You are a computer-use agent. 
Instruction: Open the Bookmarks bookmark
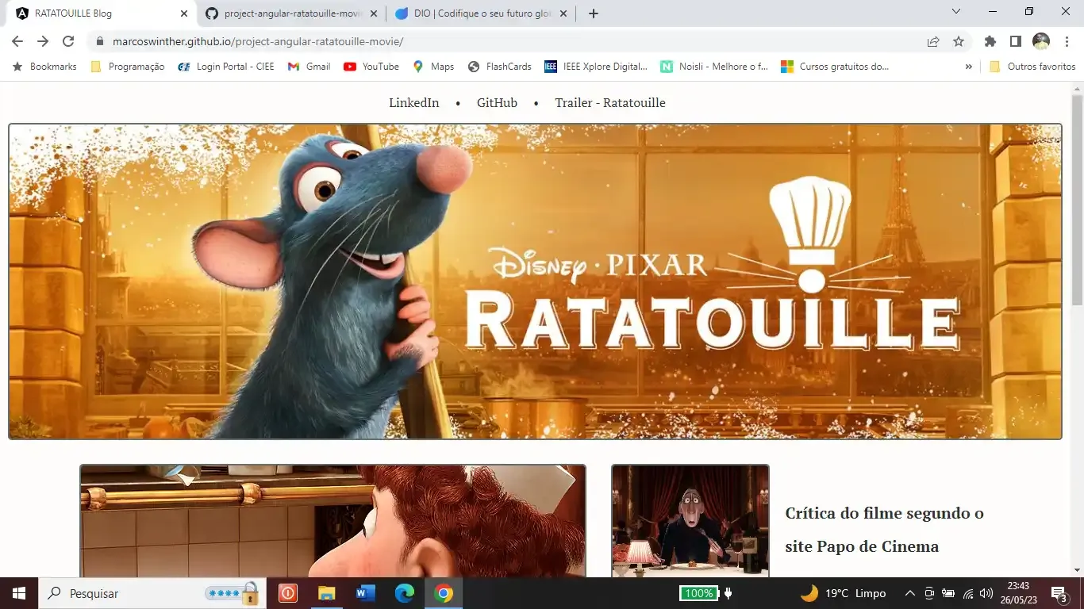point(44,67)
